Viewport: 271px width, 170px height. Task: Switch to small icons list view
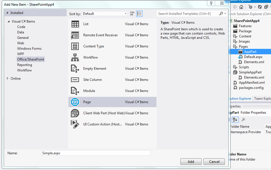click(139, 14)
